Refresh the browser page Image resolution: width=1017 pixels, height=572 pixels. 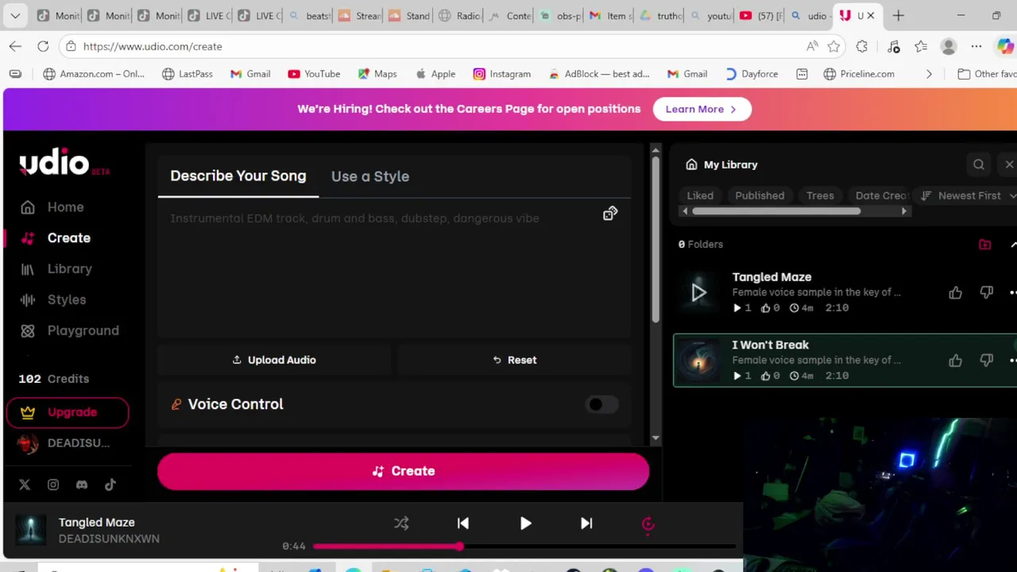pyautogui.click(x=43, y=47)
